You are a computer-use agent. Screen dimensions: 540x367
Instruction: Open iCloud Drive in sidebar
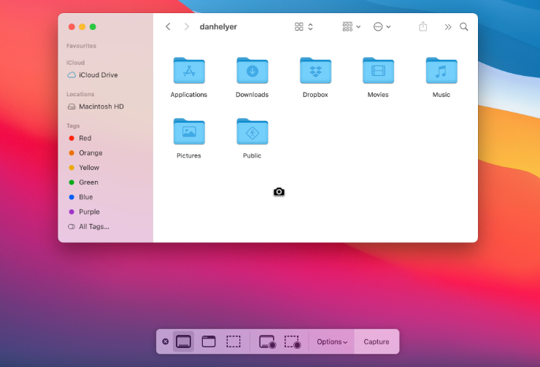click(92, 74)
